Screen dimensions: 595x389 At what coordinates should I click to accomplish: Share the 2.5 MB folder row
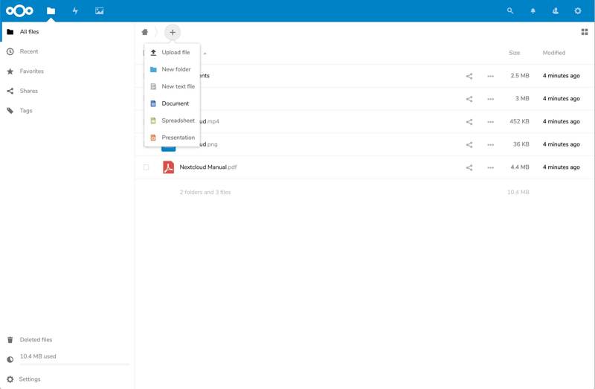pos(469,76)
